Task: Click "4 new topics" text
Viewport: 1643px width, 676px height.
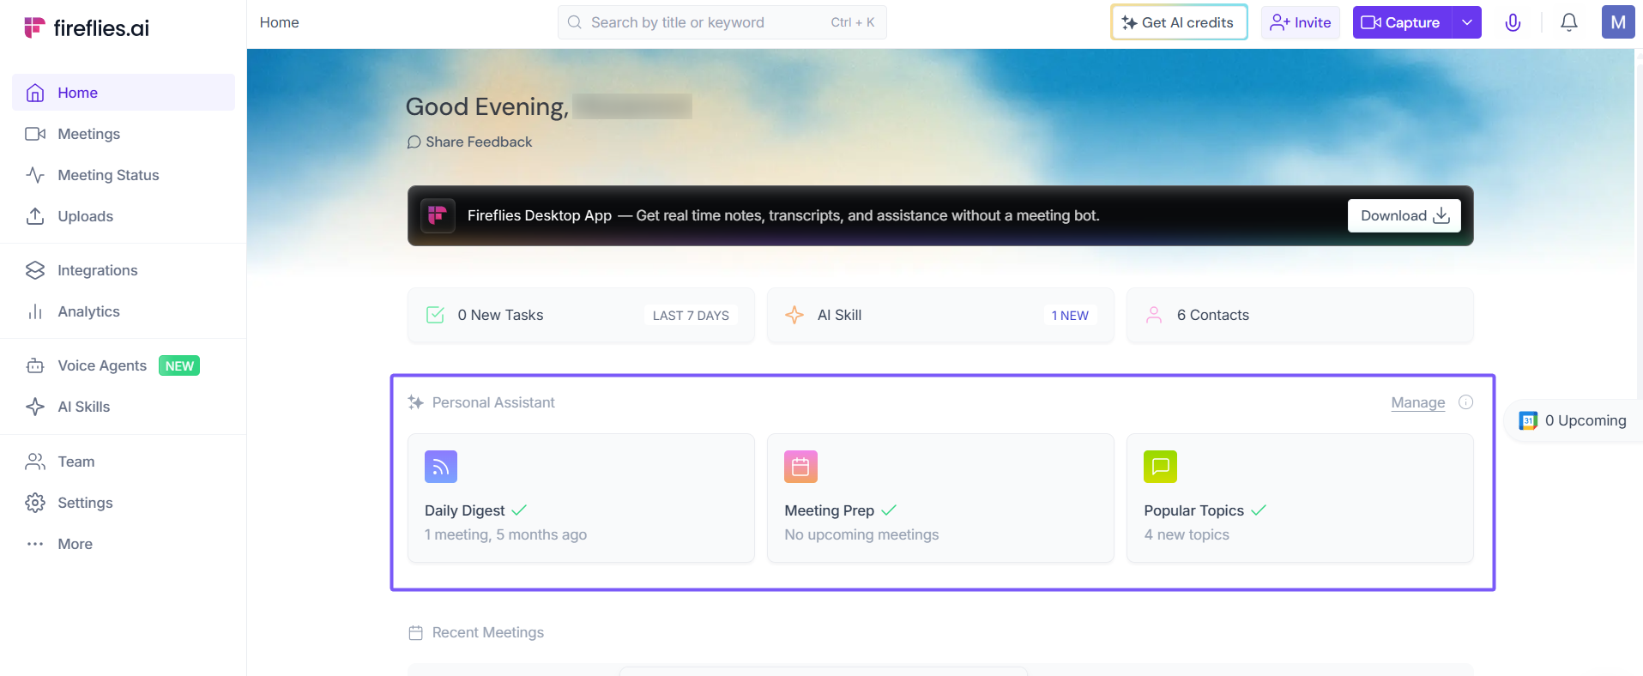Action: (x=1187, y=534)
